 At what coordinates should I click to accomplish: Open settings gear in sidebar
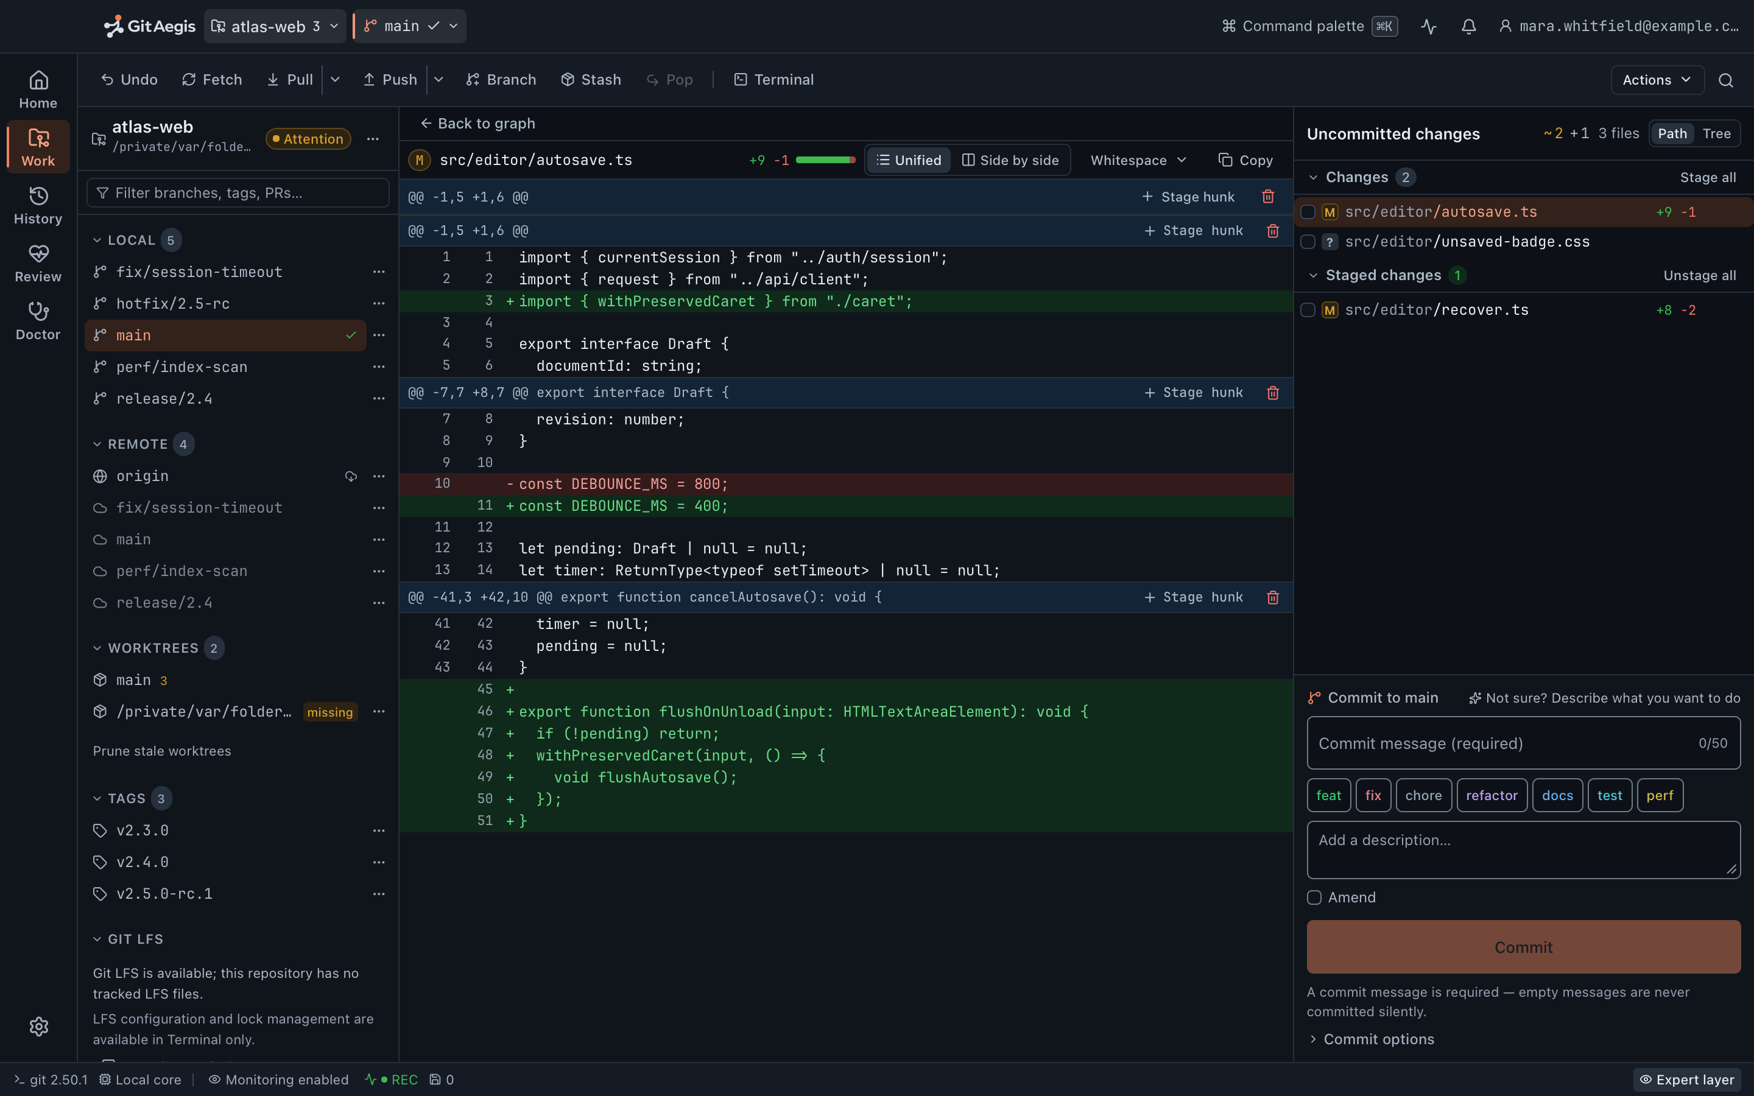(x=38, y=1027)
